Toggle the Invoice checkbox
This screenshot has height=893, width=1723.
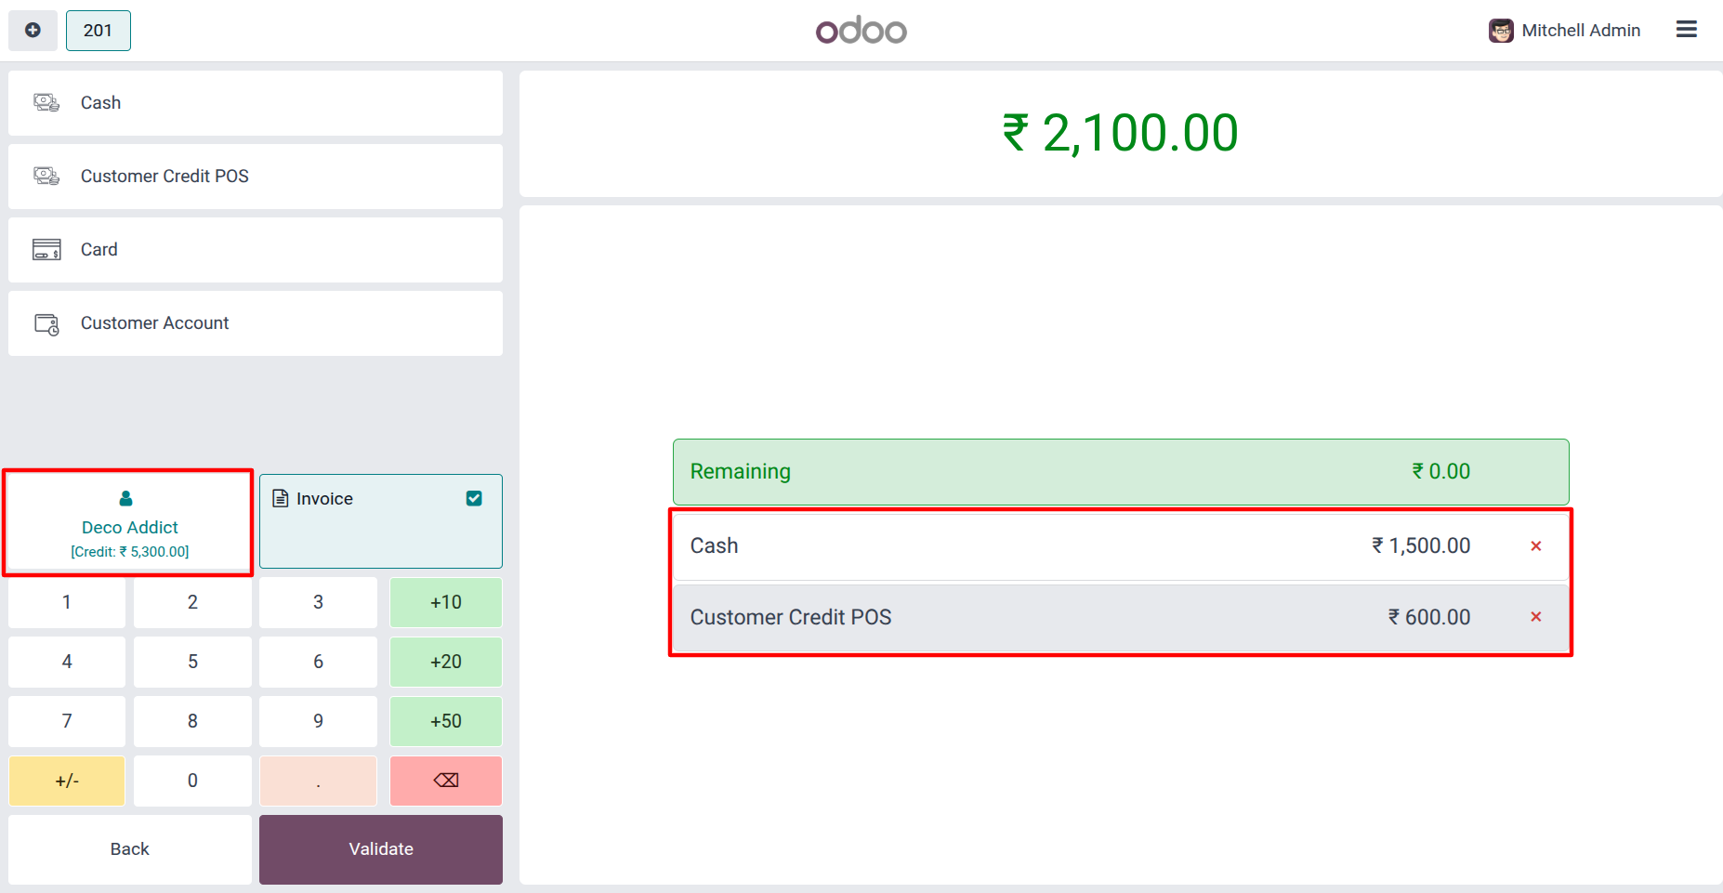coord(474,499)
